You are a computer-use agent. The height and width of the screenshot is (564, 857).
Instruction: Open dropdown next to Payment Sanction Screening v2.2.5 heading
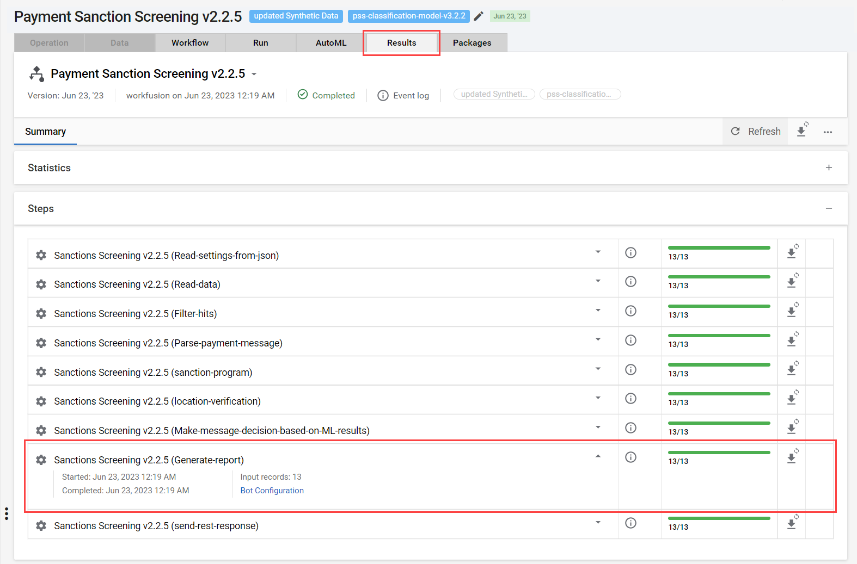(254, 74)
